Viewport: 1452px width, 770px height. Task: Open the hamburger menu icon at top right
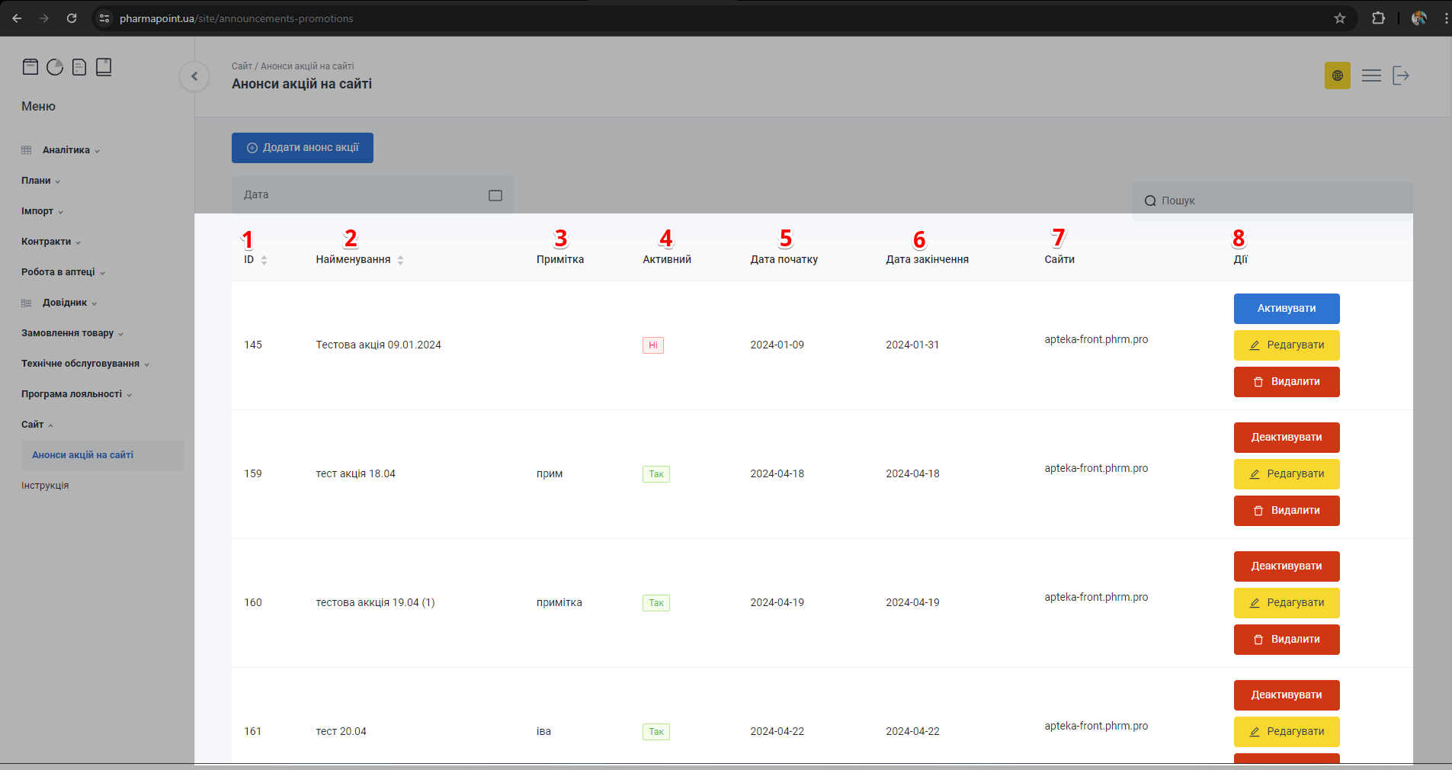coord(1371,75)
